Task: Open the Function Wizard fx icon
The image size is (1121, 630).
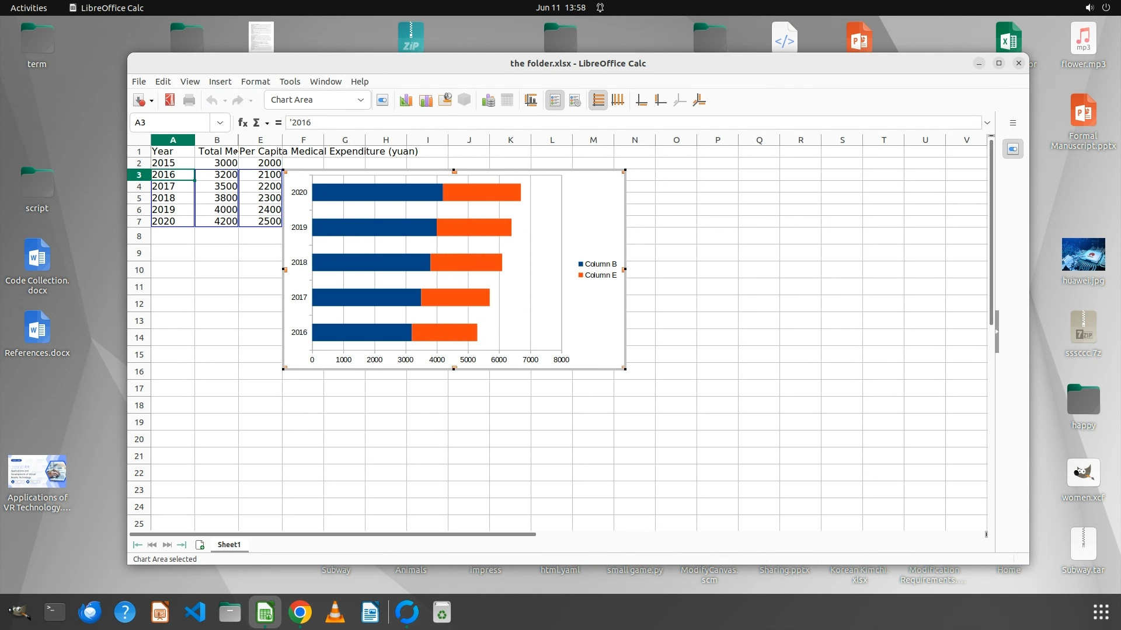Action: [243, 123]
